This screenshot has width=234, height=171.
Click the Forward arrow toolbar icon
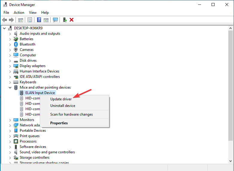(11, 20)
